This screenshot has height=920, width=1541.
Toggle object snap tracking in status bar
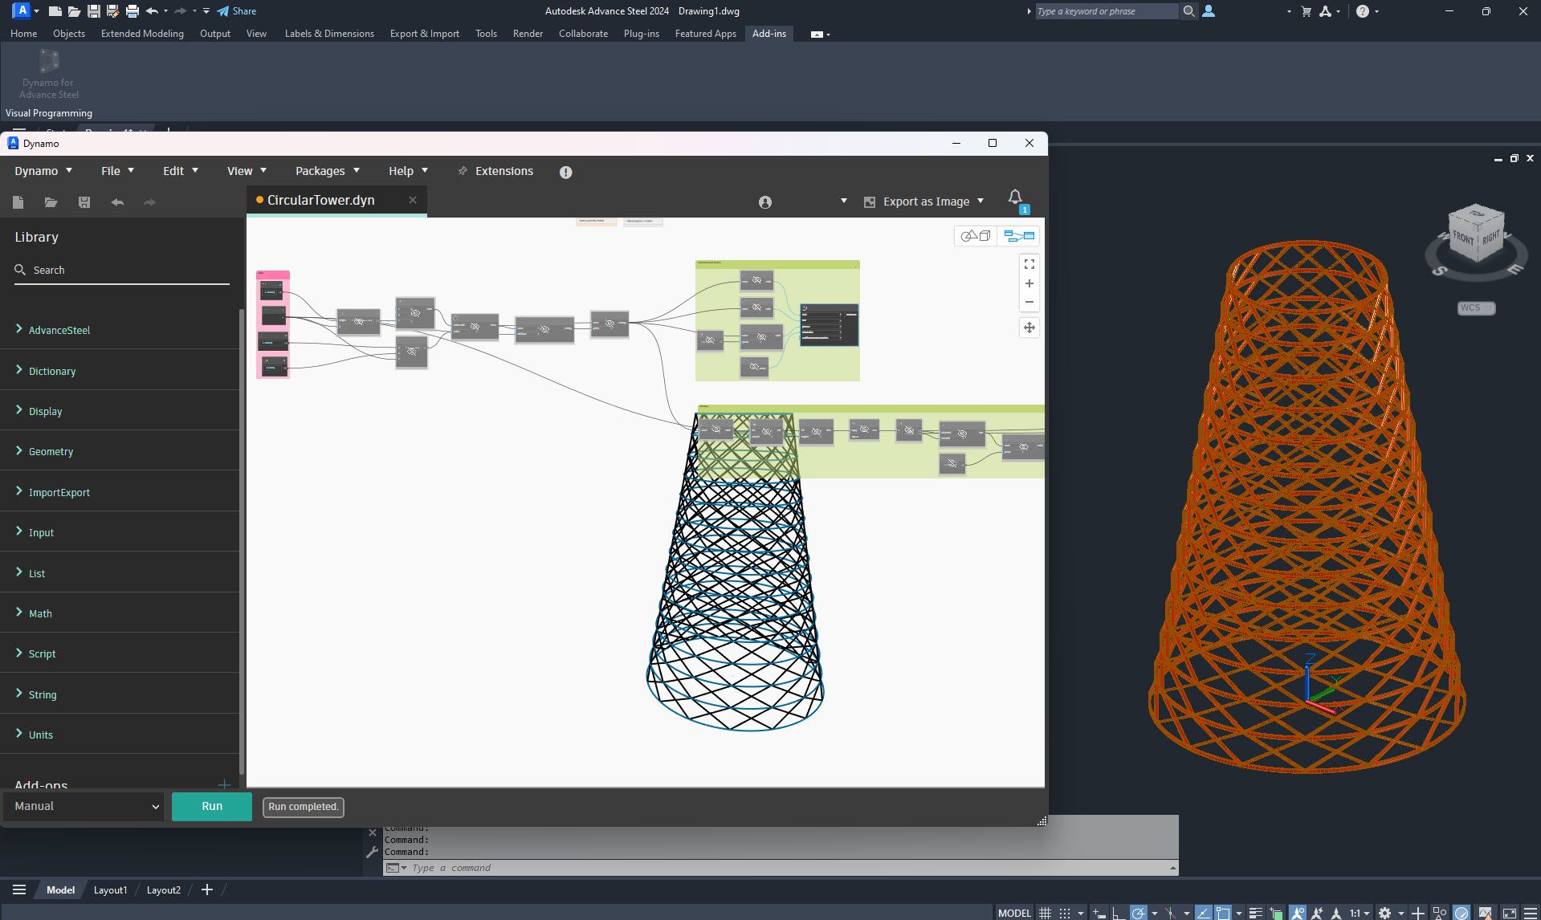1203,913
